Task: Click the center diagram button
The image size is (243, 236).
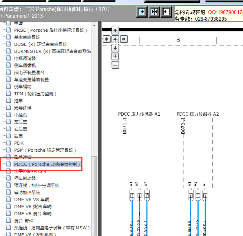Action: pyautogui.click(x=115, y=39)
